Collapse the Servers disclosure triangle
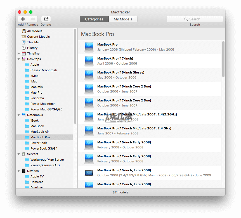Image resolution: width=241 pixels, height=218 pixels. pyautogui.click(x=19, y=154)
